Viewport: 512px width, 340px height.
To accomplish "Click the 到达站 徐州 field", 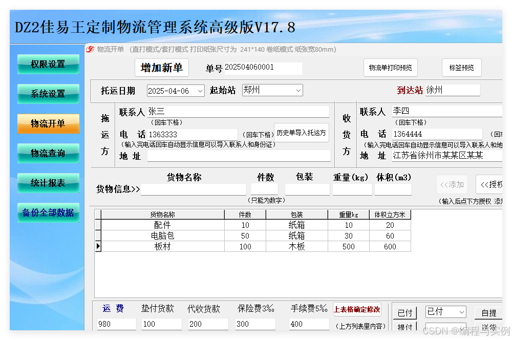I will 453,90.
